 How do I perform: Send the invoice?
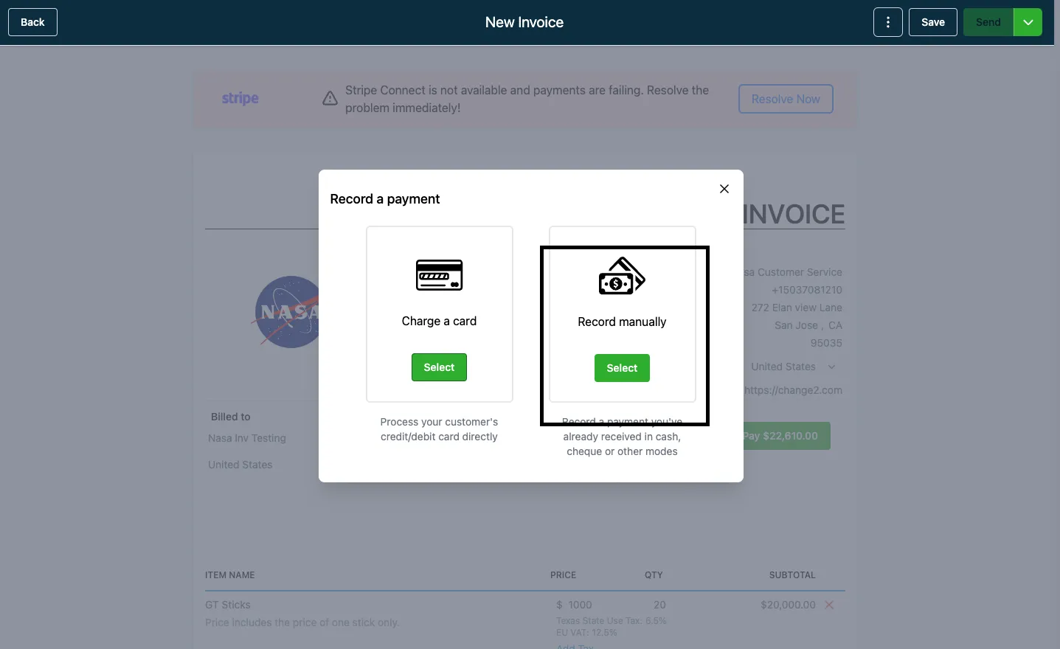coord(988,22)
